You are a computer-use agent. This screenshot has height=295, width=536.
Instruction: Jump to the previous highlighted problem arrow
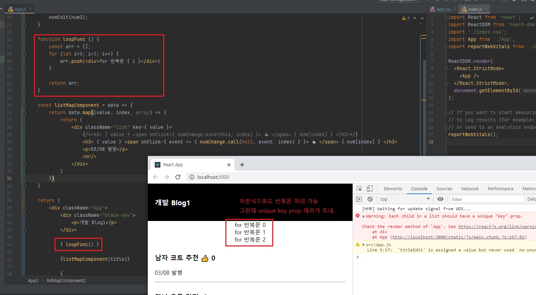(415, 18)
